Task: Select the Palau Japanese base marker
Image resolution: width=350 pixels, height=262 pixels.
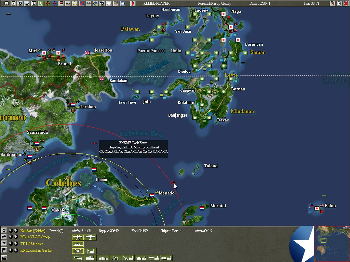Action: point(317,208)
